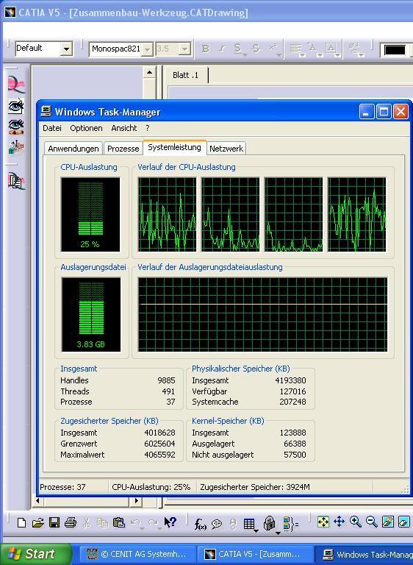This screenshot has height=565, width=413.
Task: Click the What's This help cursor icon
Action: click(x=170, y=522)
